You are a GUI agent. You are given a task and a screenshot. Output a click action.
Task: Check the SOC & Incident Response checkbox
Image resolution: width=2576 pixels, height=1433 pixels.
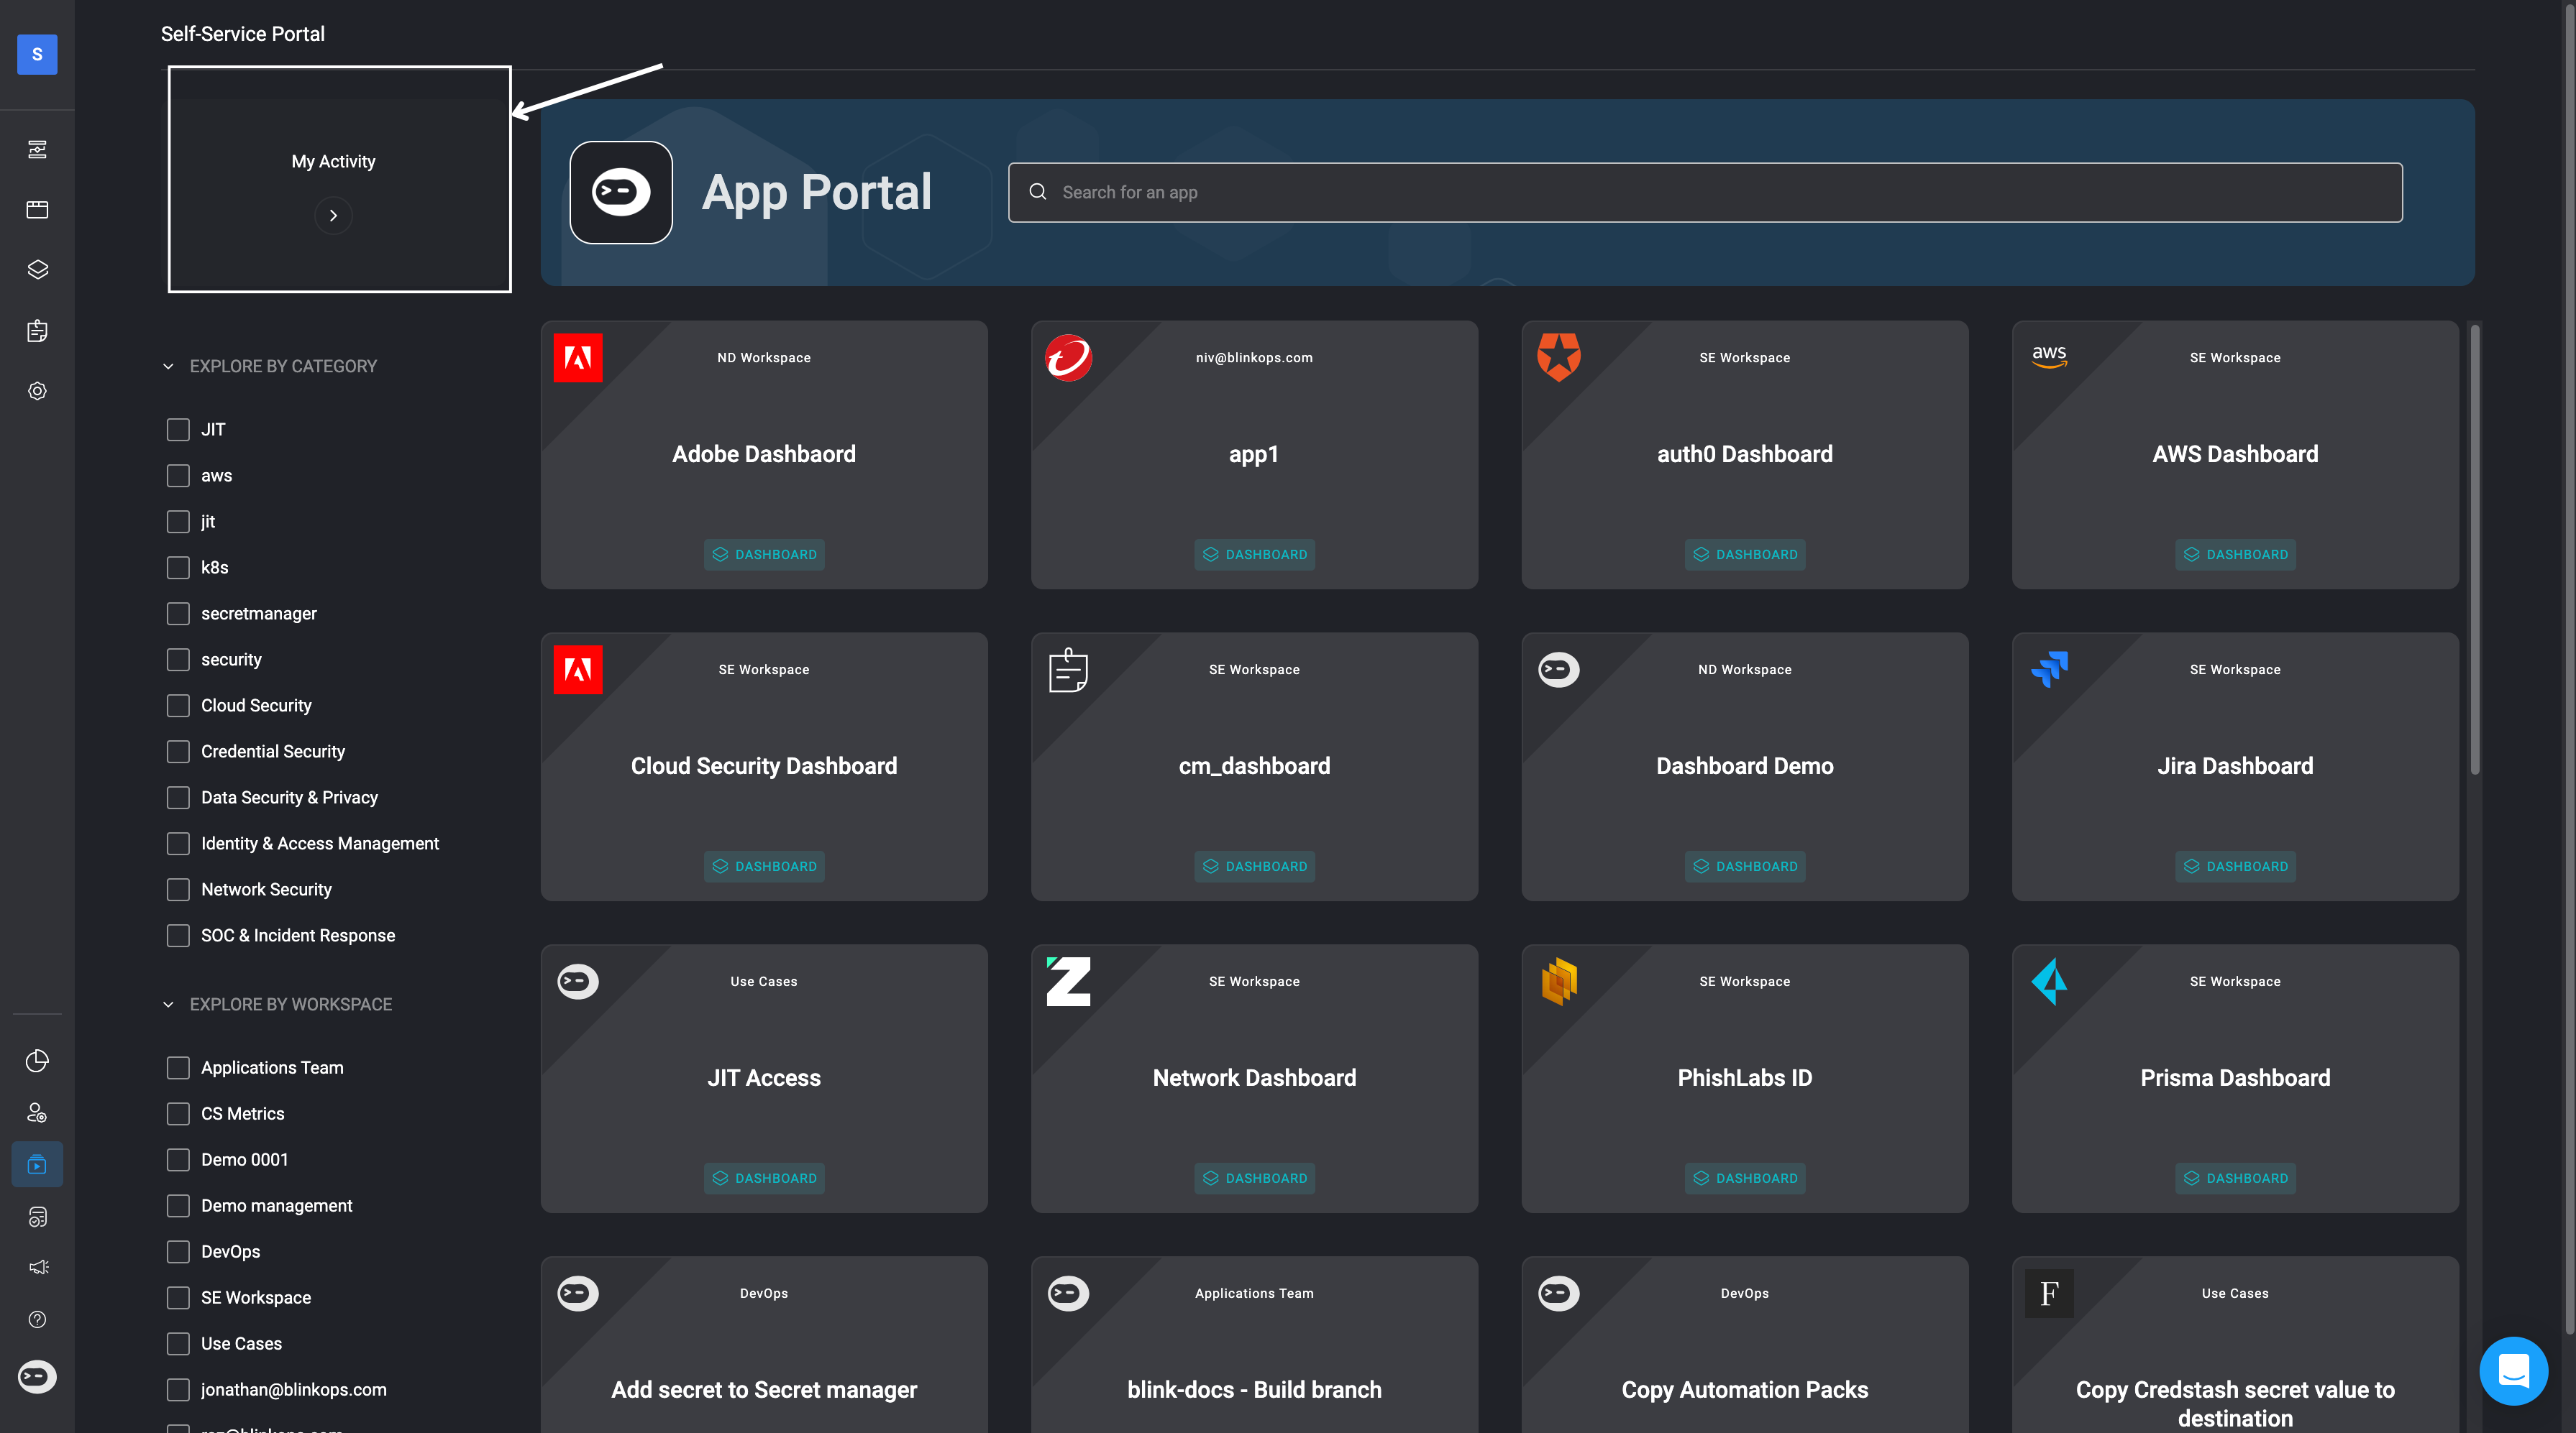click(x=178, y=936)
